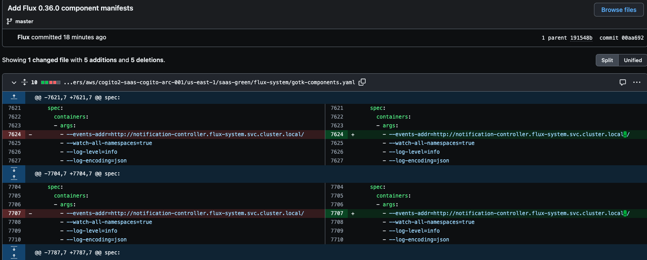
Task: Expand lines up before hunk 7704
Action: pyautogui.click(x=14, y=178)
